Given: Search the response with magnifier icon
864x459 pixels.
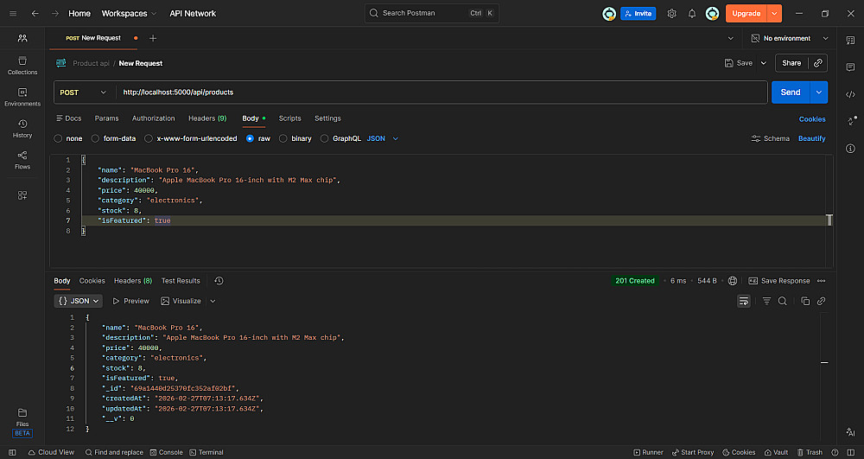Looking at the screenshot, I should click(783, 301).
